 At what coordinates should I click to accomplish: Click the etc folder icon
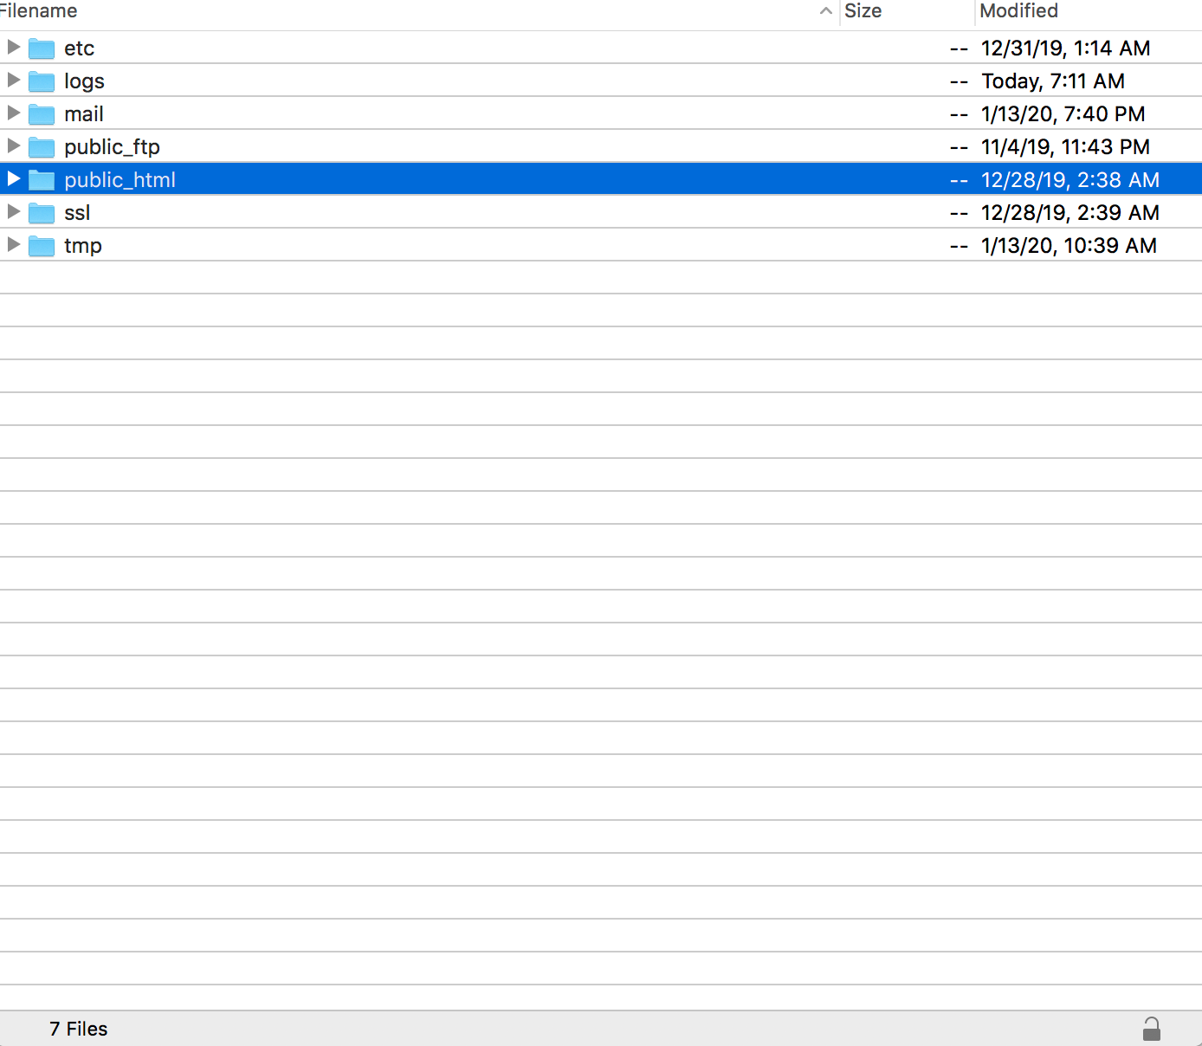[x=42, y=48]
